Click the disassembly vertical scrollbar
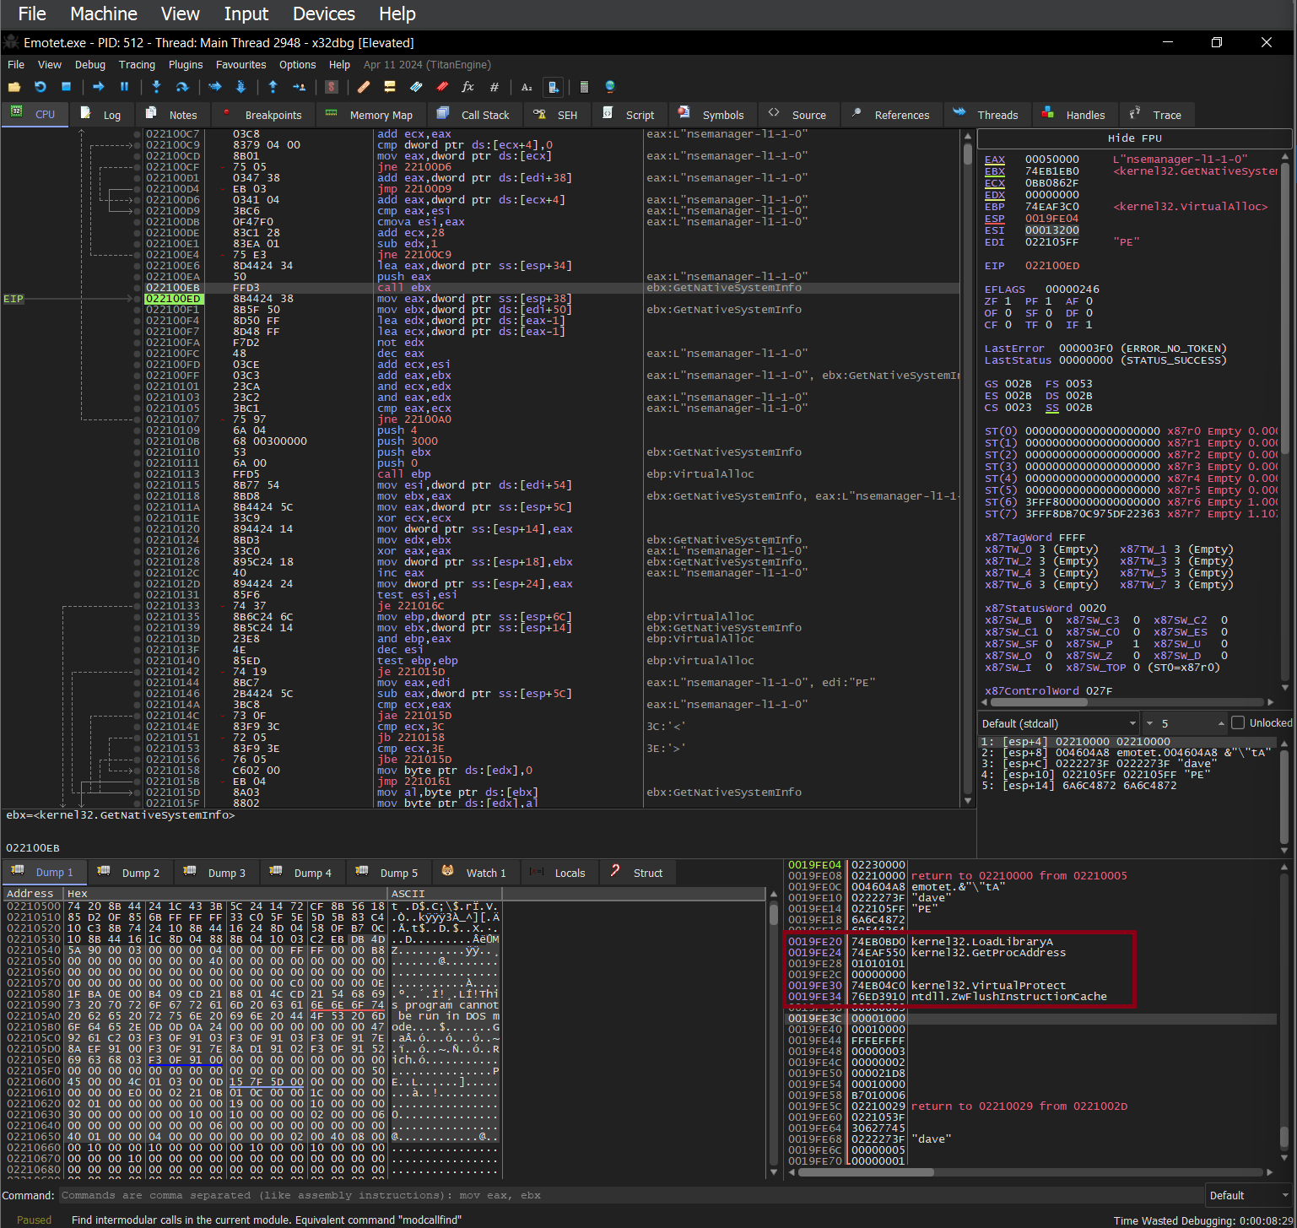Screen dimensions: 1297x1228 coord(967,468)
